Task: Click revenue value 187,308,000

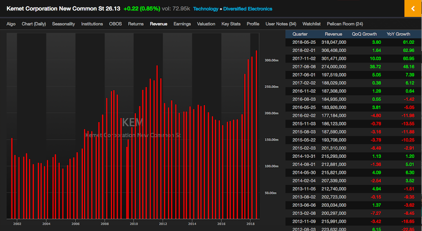Action: (x=334, y=91)
